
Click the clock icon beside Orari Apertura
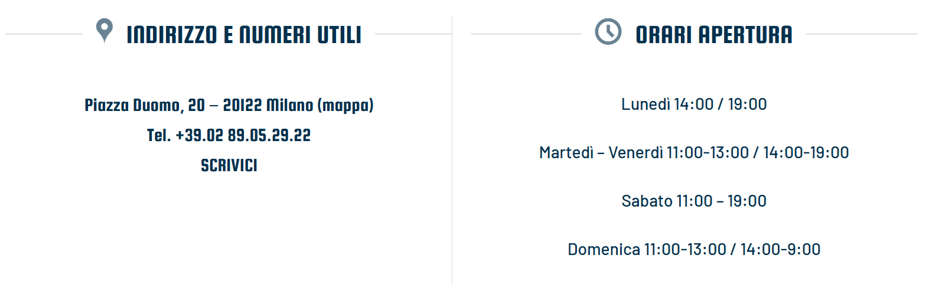coord(608,32)
